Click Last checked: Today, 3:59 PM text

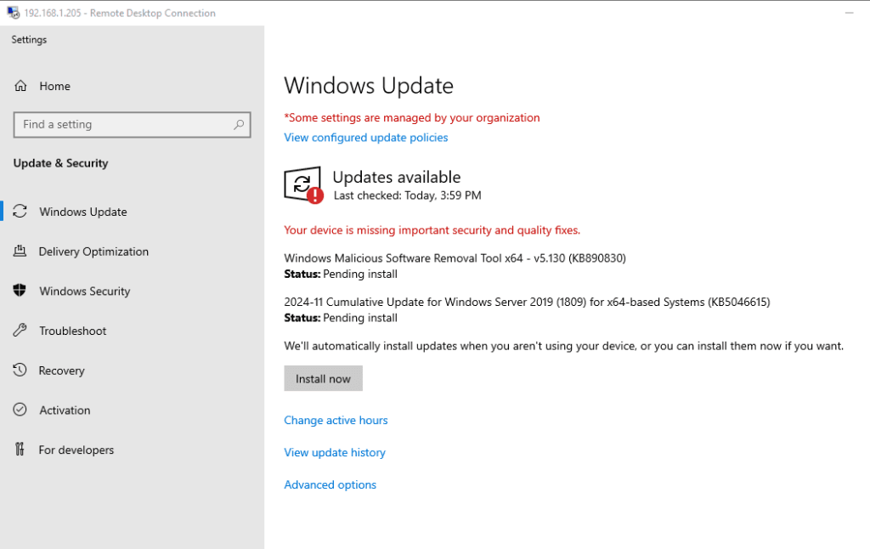(x=407, y=195)
